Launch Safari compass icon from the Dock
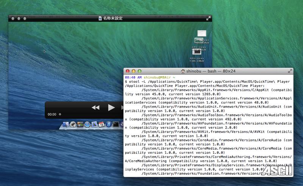 coord(87,124)
